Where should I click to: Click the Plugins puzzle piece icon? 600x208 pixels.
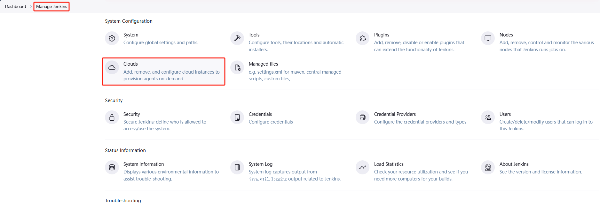point(363,38)
